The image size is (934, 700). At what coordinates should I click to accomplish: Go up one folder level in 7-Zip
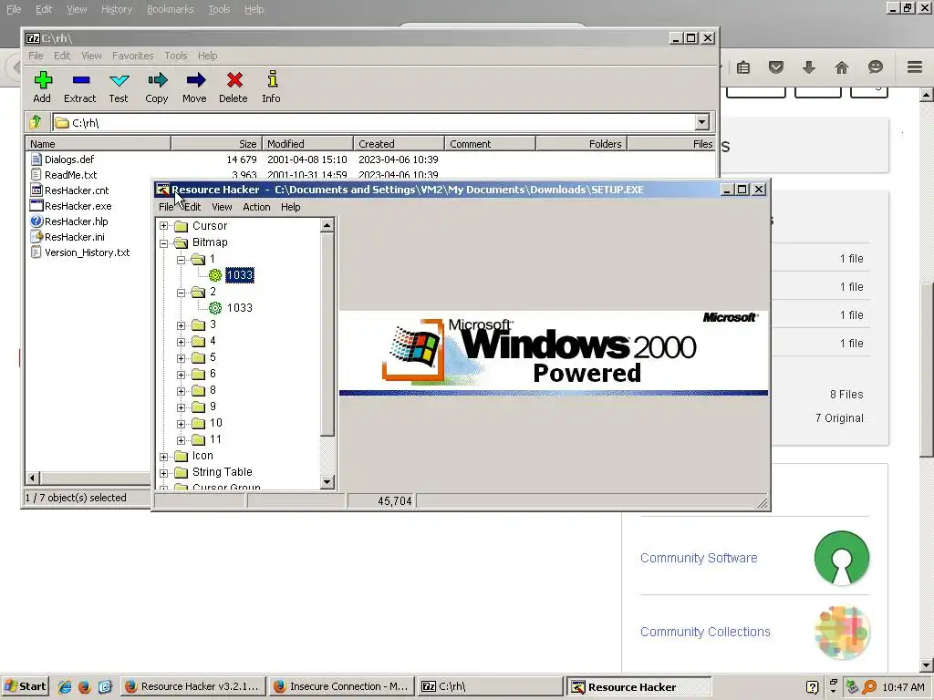[36, 123]
